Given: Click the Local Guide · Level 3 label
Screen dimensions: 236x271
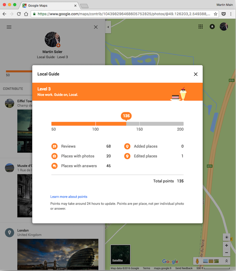Looking at the screenshot, I should pyautogui.click(x=52, y=57).
